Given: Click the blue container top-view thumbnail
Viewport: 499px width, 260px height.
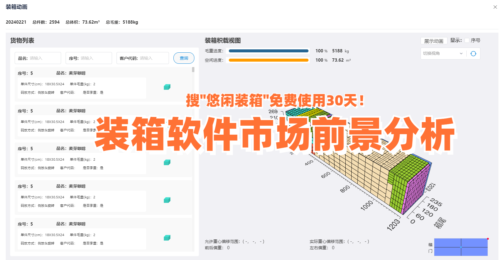Looking at the screenshot, I should [x=461, y=247].
